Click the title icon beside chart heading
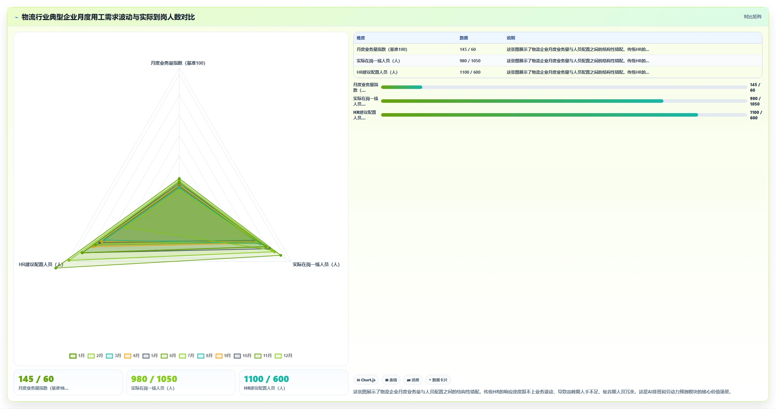Image resolution: width=776 pixels, height=409 pixels. (x=16, y=17)
